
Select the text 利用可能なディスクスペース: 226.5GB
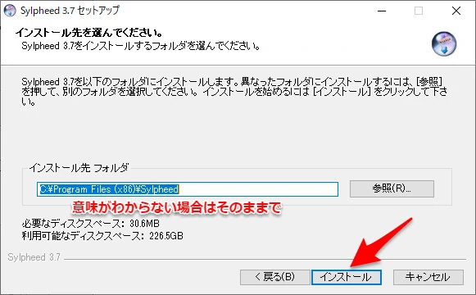(102, 236)
